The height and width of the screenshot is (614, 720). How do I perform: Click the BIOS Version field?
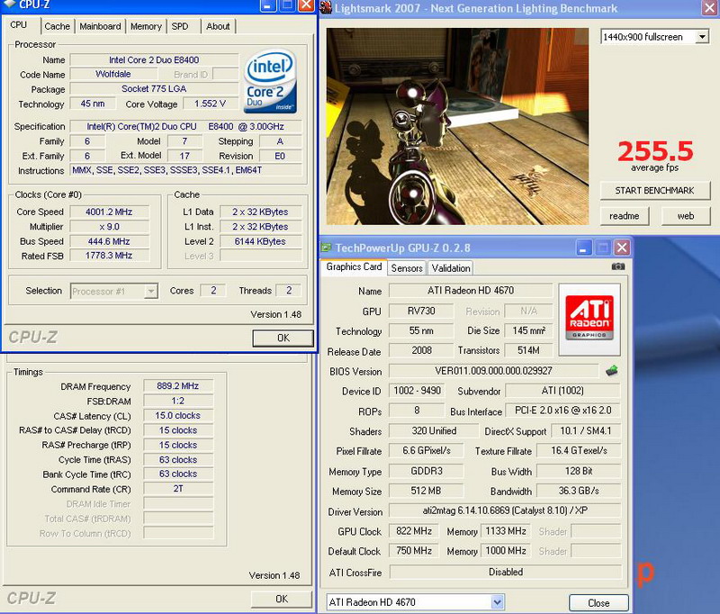pos(493,371)
